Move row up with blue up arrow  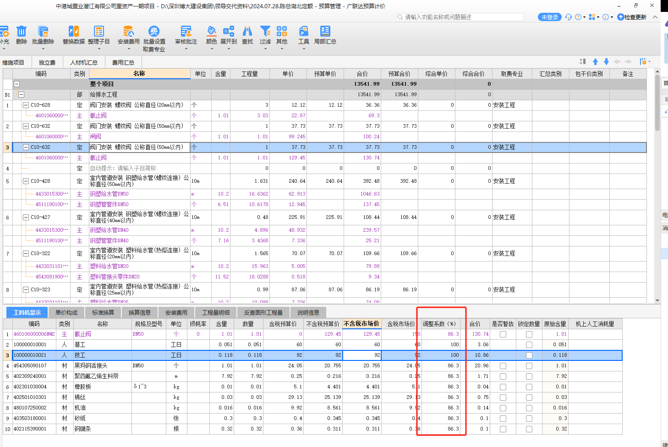click(595, 61)
